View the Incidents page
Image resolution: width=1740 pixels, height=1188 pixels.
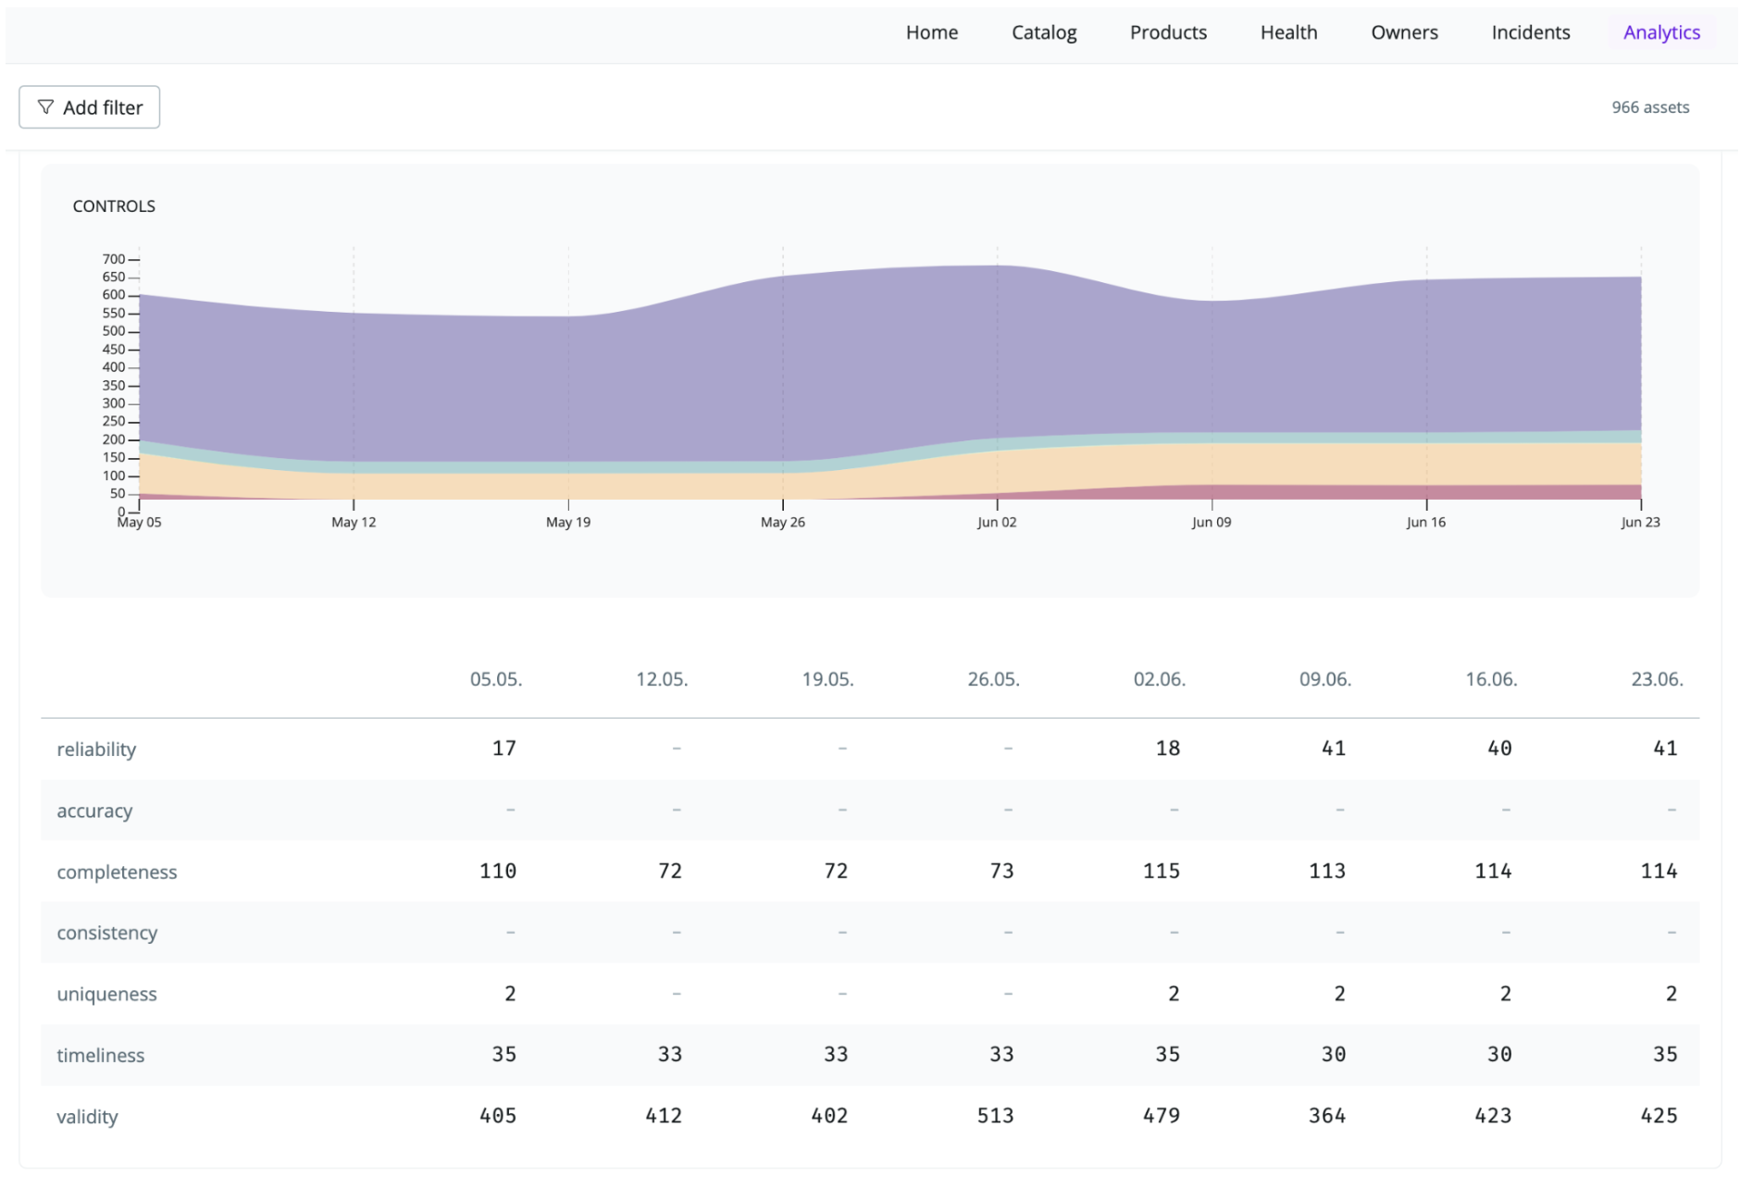coord(1530,32)
